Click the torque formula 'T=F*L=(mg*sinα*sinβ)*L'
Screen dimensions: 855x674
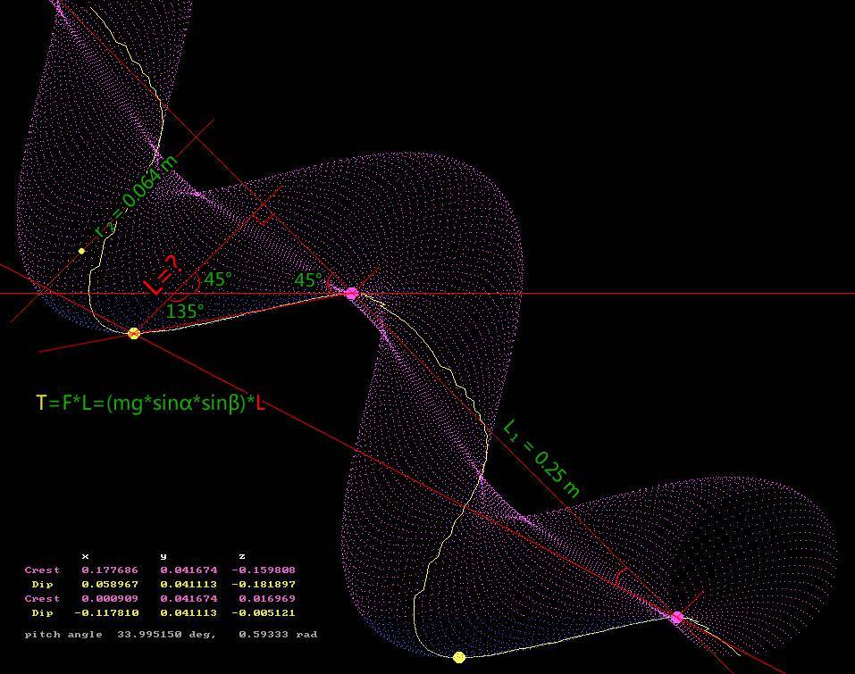(x=150, y=404)
